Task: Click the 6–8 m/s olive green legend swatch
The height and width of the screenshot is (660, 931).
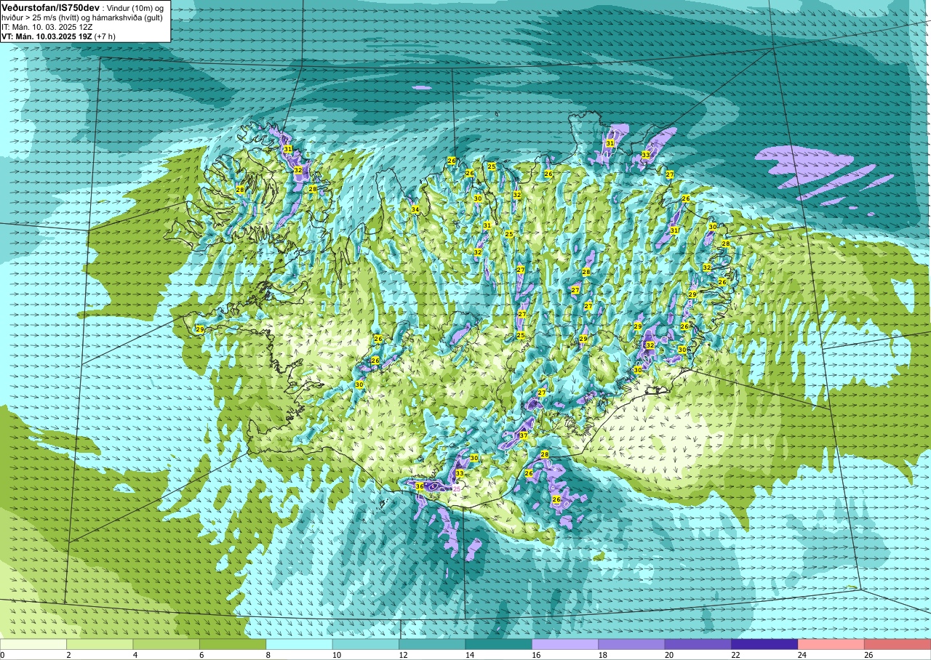Action: coord(233,644)
